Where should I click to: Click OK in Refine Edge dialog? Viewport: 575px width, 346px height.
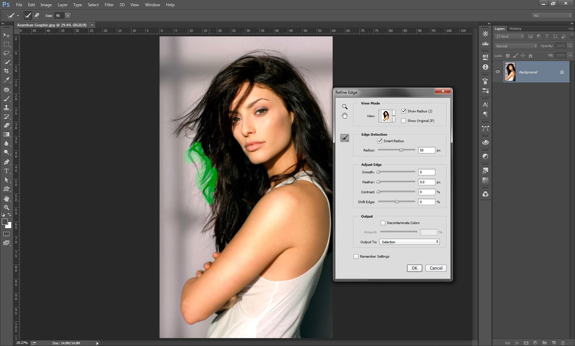point(414,268)
